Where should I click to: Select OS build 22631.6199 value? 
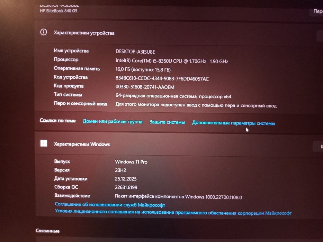click(126, 187)
